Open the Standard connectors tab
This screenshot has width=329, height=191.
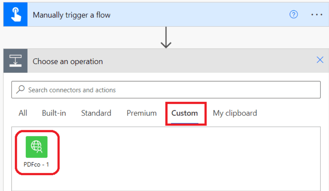point(96,113)
